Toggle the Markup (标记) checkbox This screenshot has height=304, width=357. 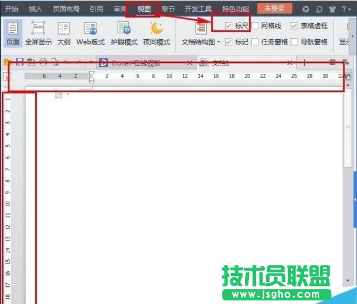(x=229, y=42)
